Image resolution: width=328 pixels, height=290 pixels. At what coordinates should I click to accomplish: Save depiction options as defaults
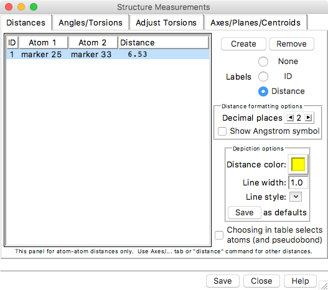(x=245, y=212)
